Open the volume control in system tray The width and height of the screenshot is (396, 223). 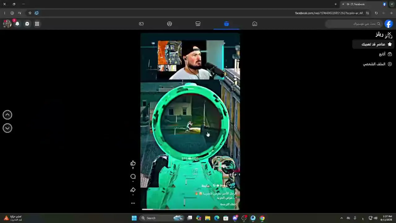(376, 218)
